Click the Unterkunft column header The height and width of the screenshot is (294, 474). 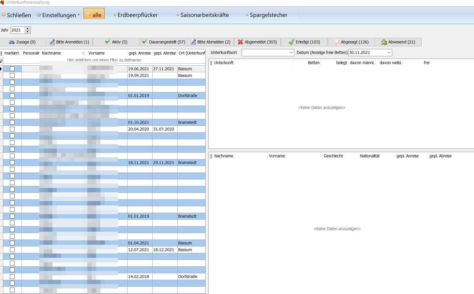pyautogui.click(x=253, y=63)
